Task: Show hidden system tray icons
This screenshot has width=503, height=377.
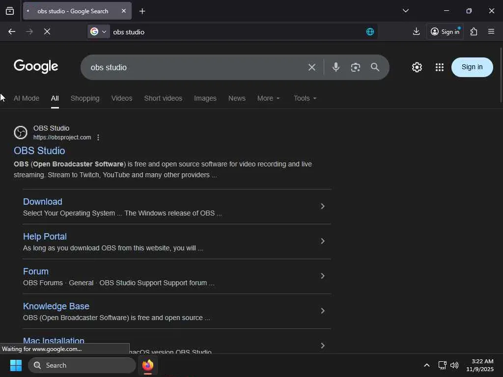Action: pyautogui.click(x=427, y=365)
